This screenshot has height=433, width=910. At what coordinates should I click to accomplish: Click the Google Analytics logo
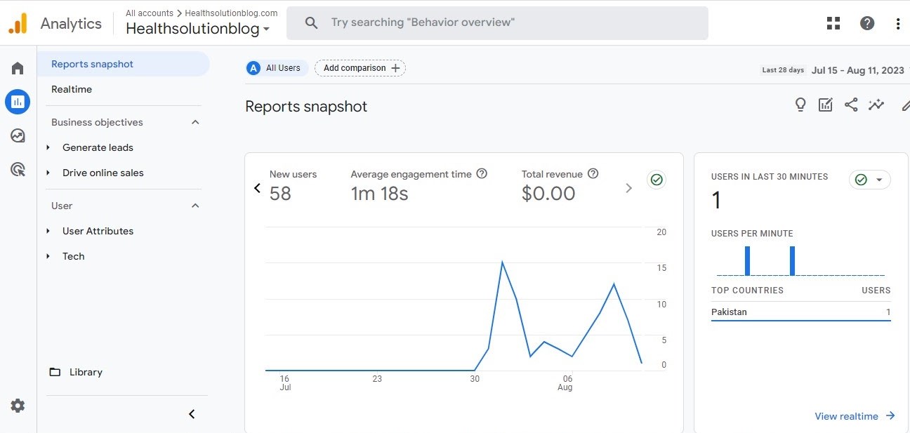click(18, 23)
